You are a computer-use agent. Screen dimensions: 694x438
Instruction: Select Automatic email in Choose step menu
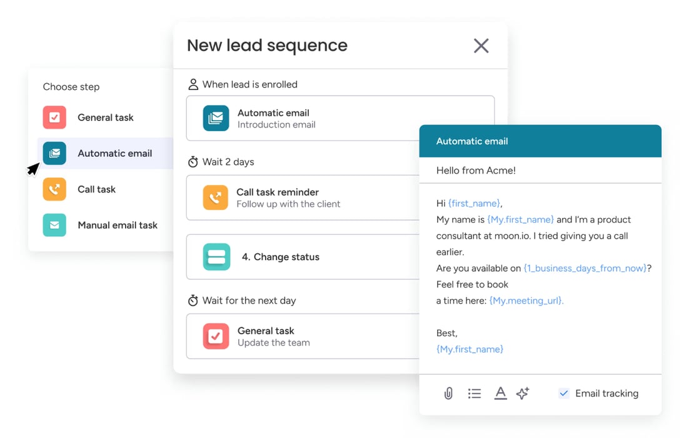[x=114, y=153]
